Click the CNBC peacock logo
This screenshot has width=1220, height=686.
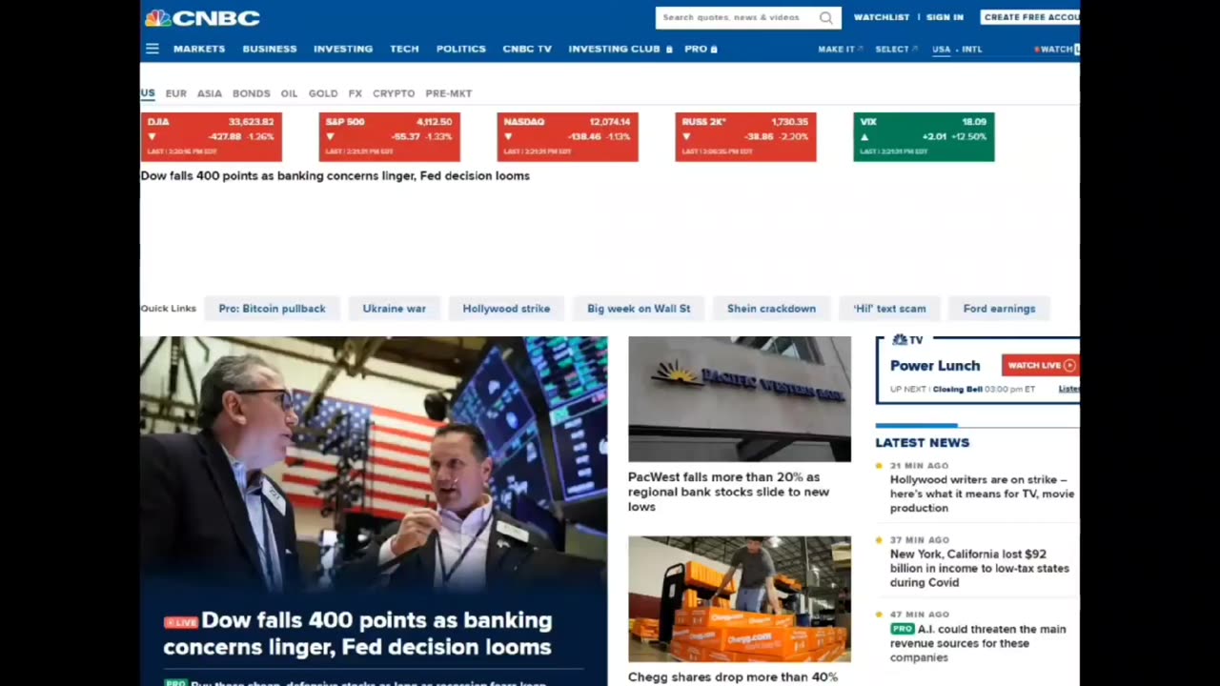[158, 17]
